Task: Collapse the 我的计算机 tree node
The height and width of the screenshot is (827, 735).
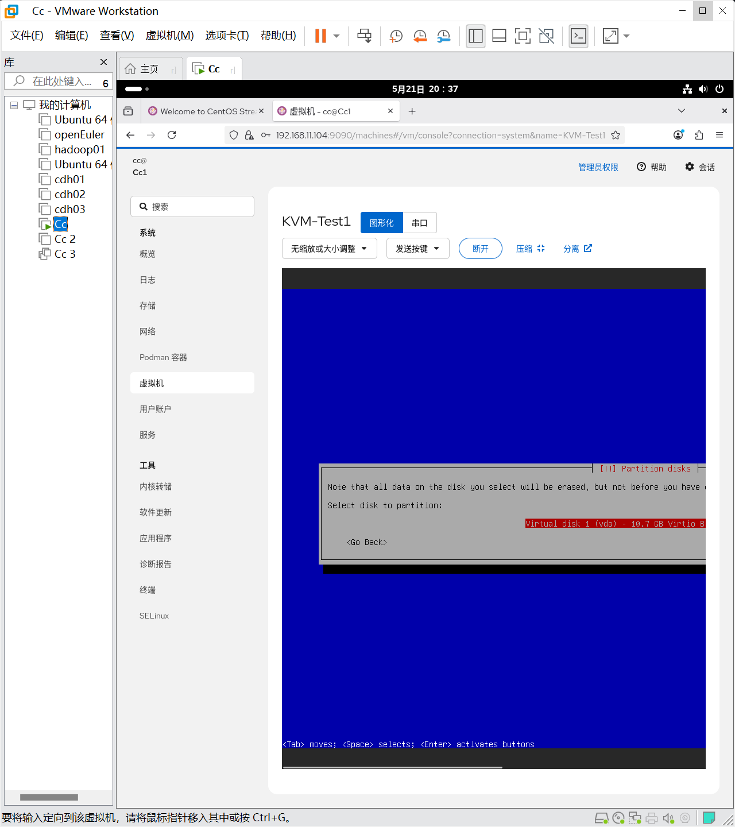Action: pyautogui.click(x=14, y=105)
